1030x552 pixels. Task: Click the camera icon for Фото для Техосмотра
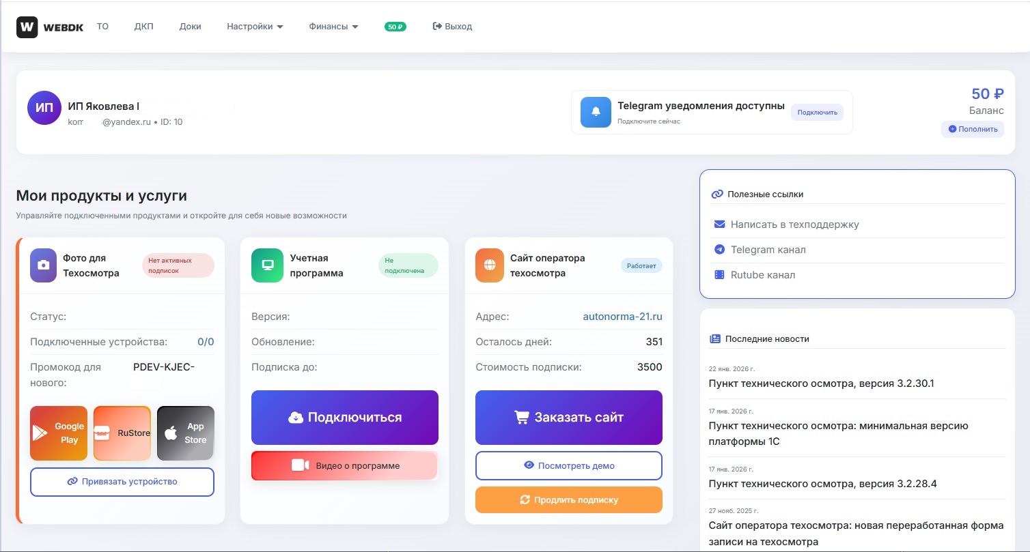(x=44, y=265)
